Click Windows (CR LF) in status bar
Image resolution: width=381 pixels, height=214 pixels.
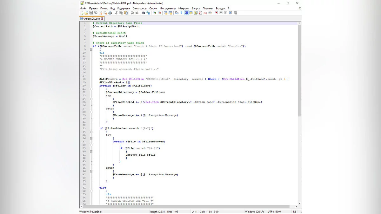point(254,211)
